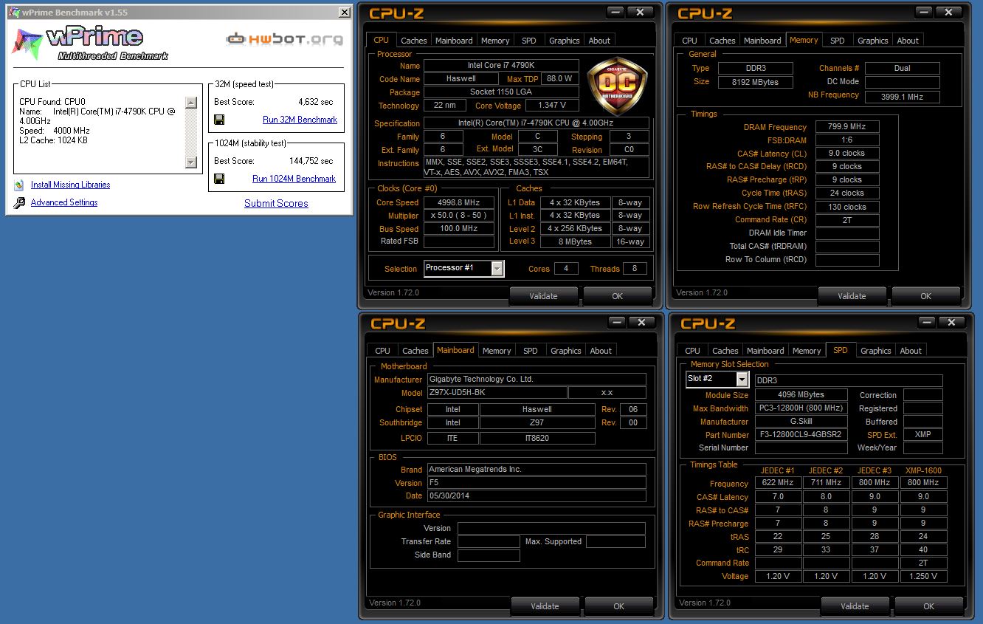Click the save icon beside Run 1024M Benchmark
The image size is (983, 624).
tap(219, 179)
